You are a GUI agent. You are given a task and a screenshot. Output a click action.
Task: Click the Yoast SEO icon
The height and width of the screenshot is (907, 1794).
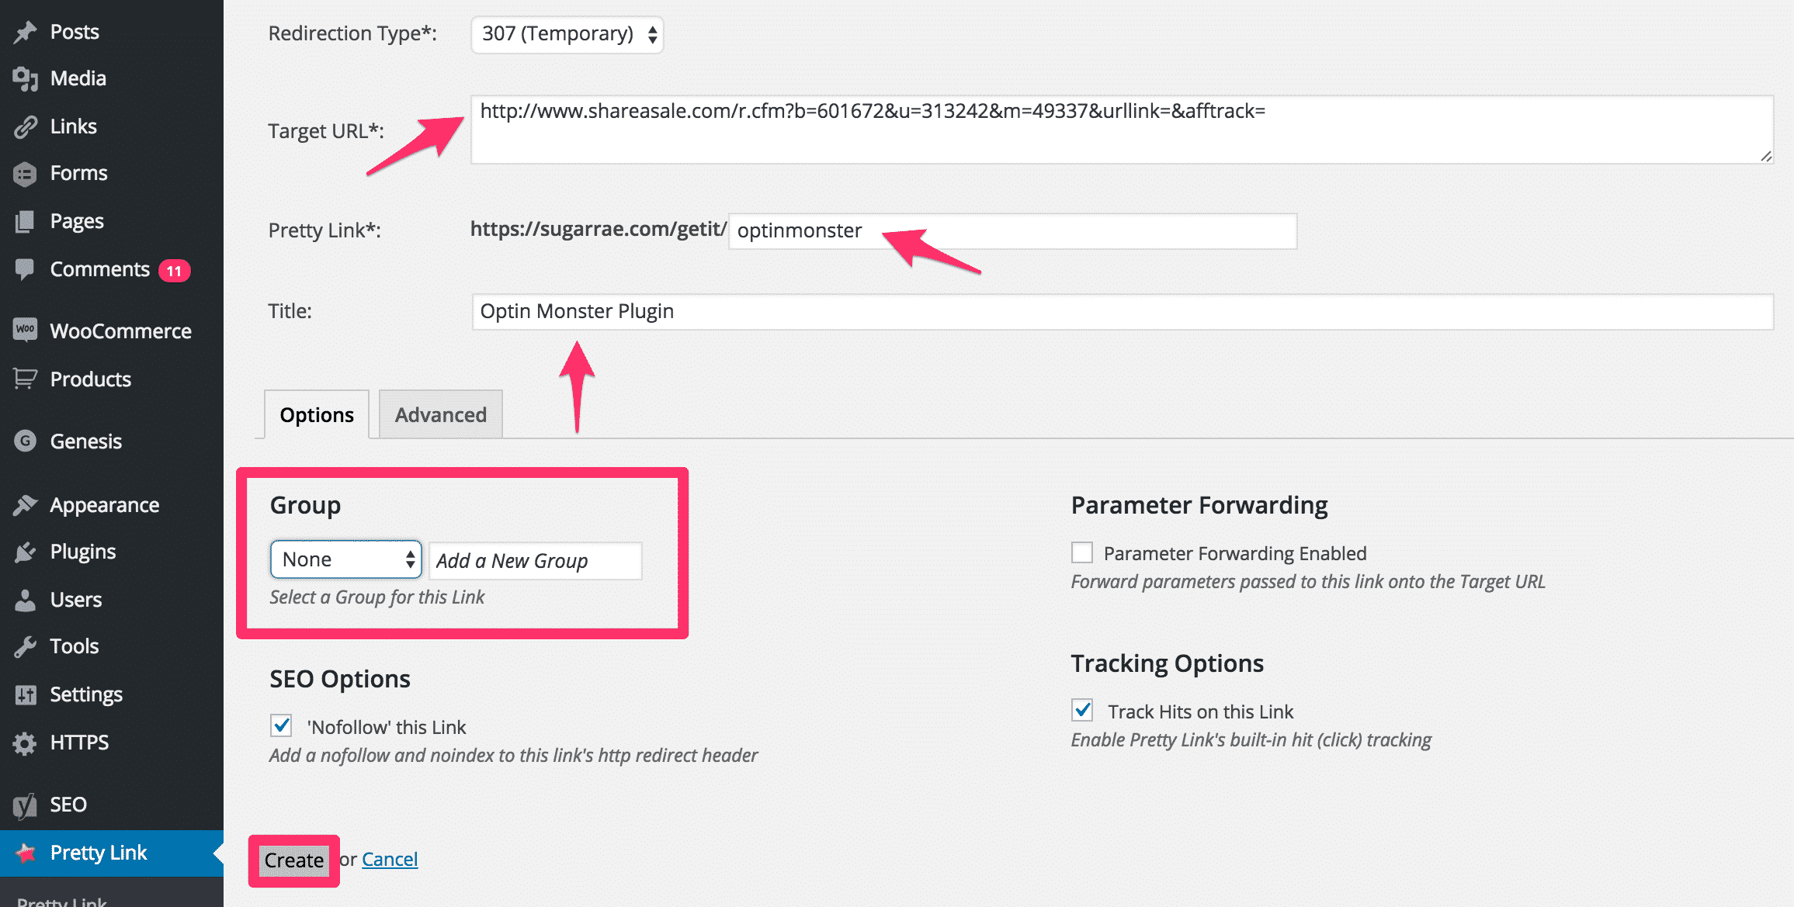click(x=25, y=805)
